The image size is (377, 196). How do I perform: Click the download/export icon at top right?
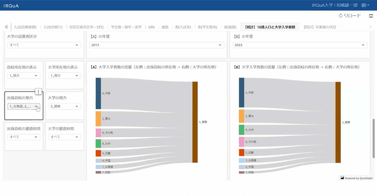(371, 16)
